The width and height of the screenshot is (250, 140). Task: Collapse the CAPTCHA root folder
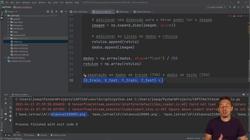coord(5,16)
